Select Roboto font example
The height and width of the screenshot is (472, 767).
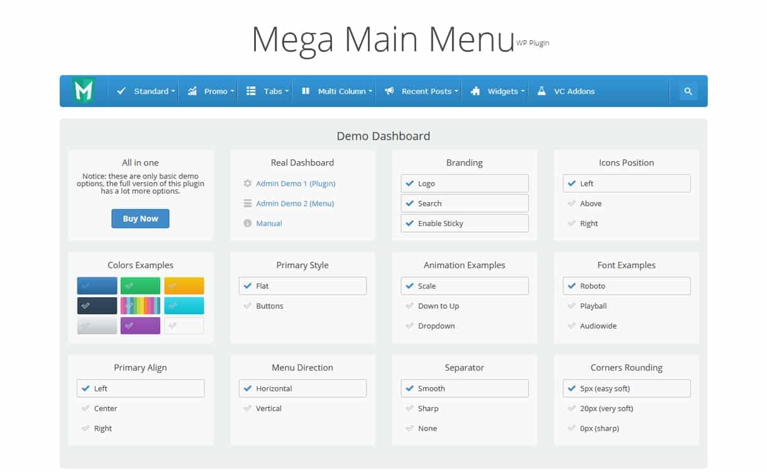[x=627, y=286]
